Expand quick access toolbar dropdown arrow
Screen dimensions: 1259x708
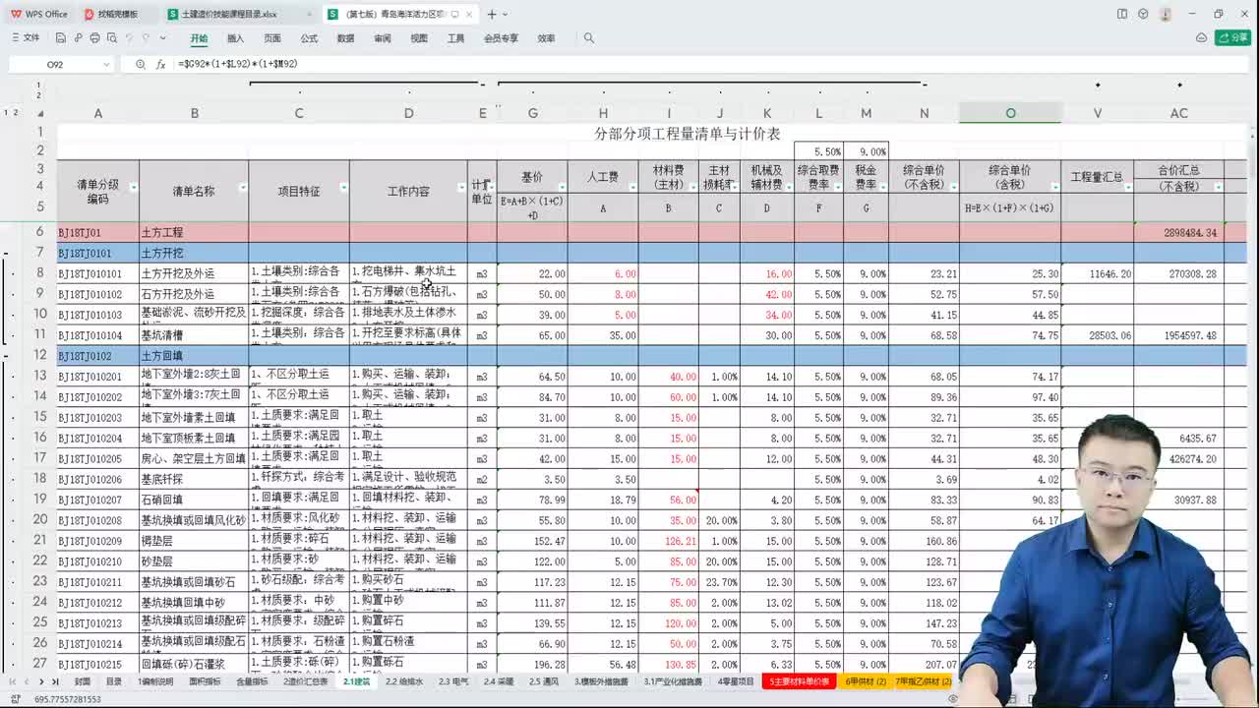[162, 37]
